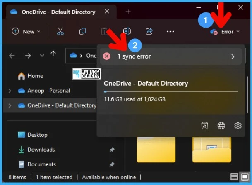Click breadcrumb chevron in address bar

point(82,56)
